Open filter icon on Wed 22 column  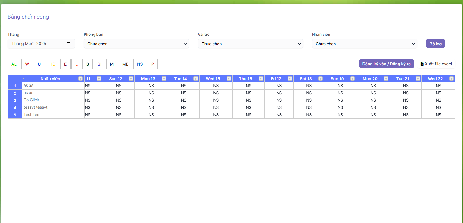click(x=451, y=79)
